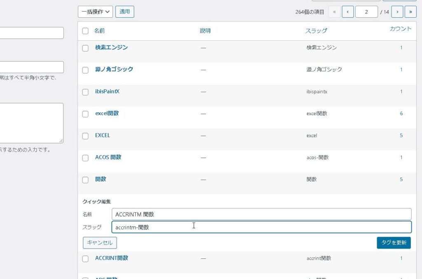Open the 源ノ角ゴシック tag link
This screenshot has height=279, width=422.
(x=114, y=70)
